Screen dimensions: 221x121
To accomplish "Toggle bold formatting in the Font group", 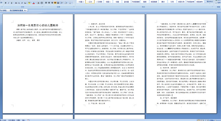I will pos(6,3).
